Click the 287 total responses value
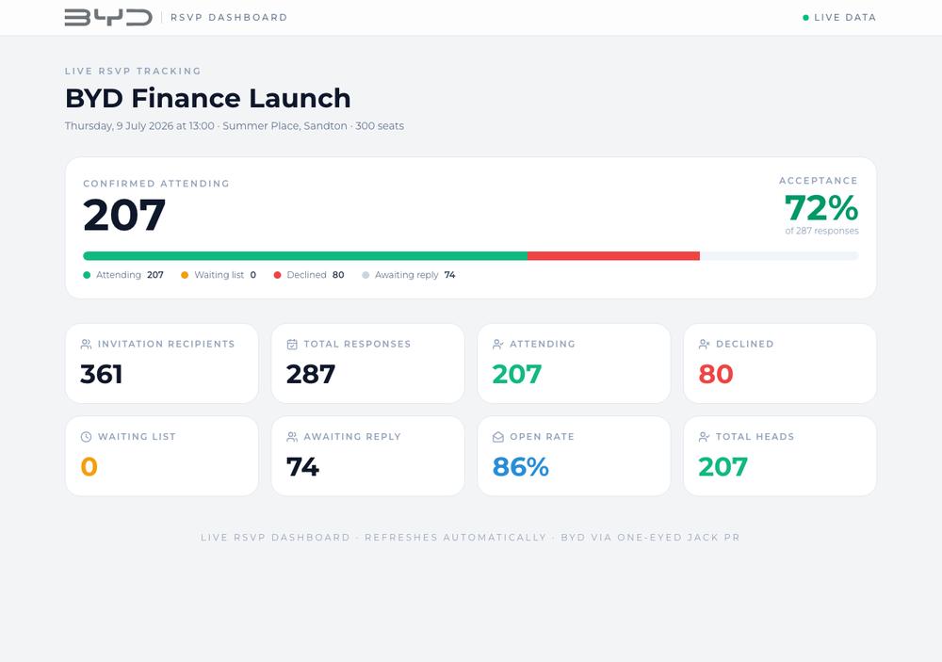Screen dimensions: 942x662 pyautogui.click(x=311, y=374)
